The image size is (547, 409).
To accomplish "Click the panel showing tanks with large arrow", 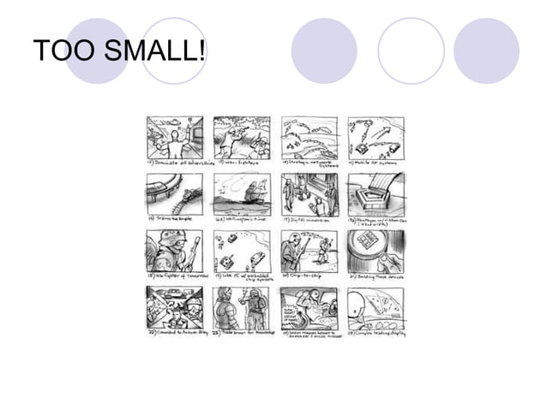I will pos(376,138).
